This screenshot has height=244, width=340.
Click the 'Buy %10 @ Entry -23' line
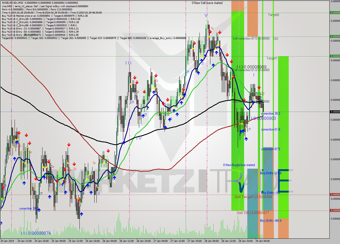coord(40,28)
